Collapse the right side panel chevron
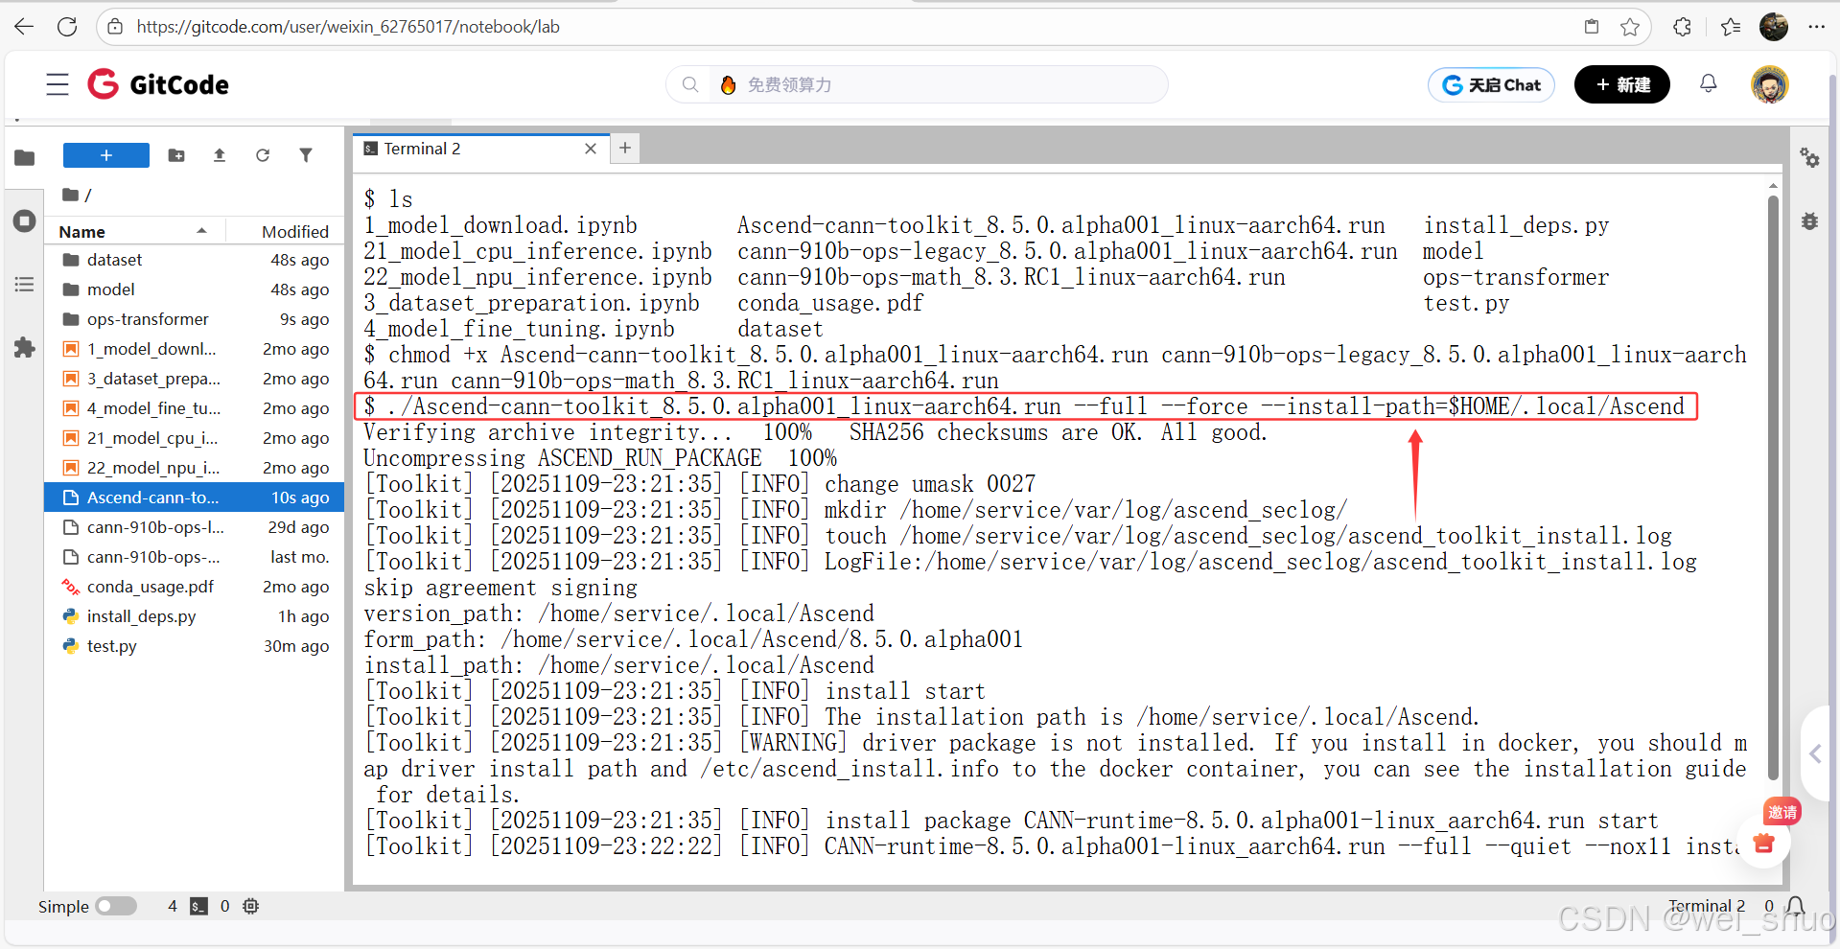The height and width of the screenshot is (949, 1840). [1816, 753]
